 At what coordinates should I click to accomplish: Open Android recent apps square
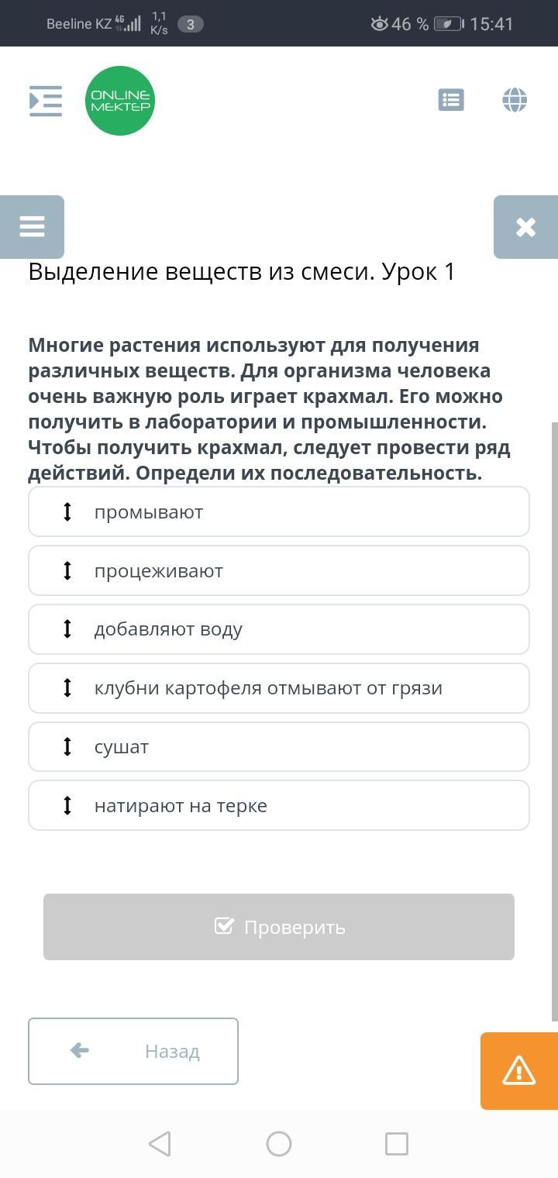397,1144
